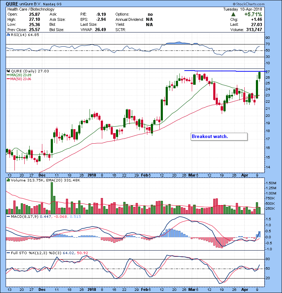
Task: Click the Health Care / Biotechnology sector text
Action: coord(31,9)
